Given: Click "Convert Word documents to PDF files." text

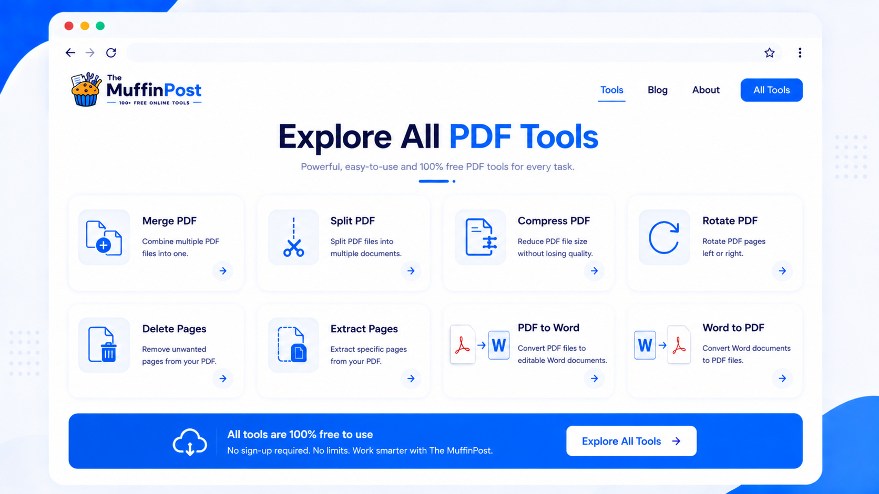Looking at the screenshot, I should coord(746,354).
